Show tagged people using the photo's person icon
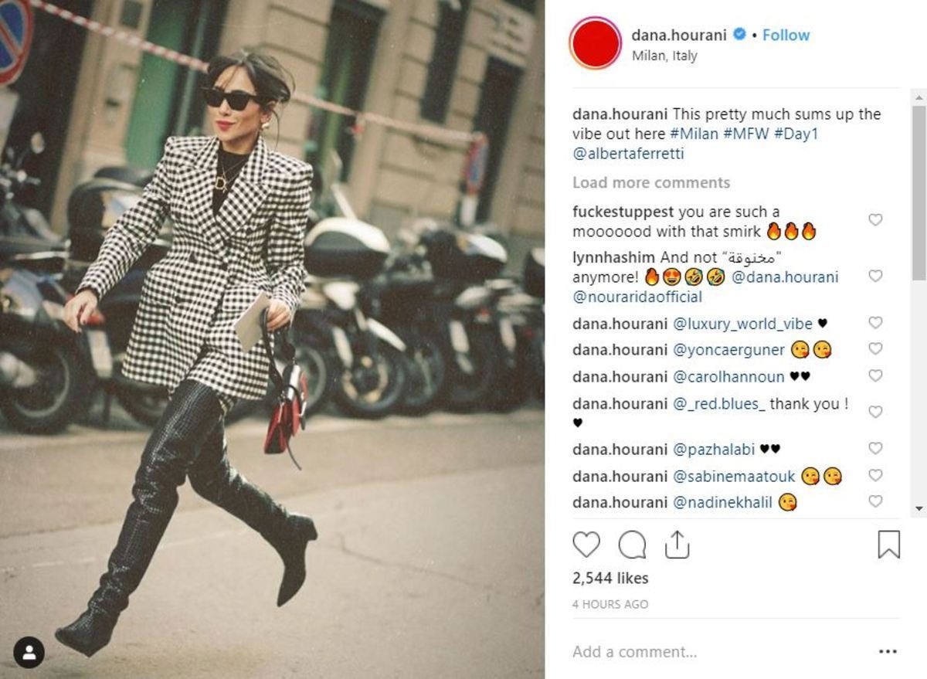 point(29,653)
